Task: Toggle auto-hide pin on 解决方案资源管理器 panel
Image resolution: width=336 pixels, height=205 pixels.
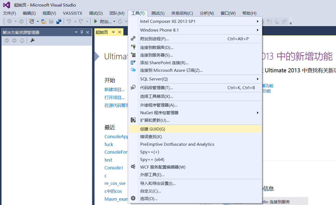Action: pos(82,32)
